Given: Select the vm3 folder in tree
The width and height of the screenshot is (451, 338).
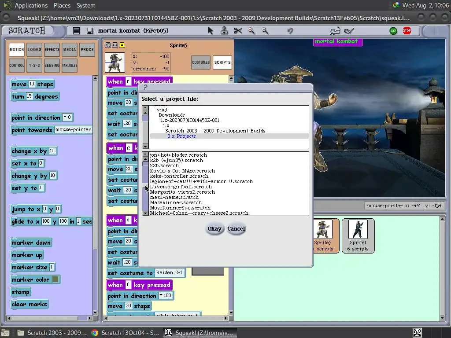Looking at the screenshot, I should pos(162,110).
